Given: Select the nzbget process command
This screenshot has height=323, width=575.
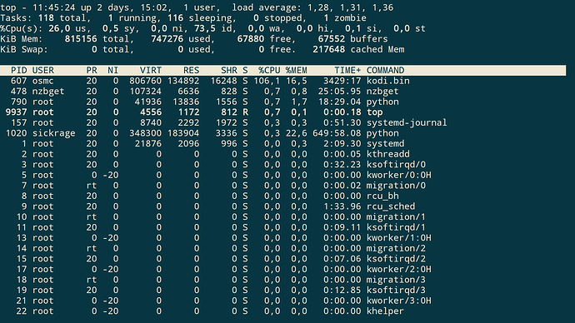Looking at the screenshot, I should 382,92.
